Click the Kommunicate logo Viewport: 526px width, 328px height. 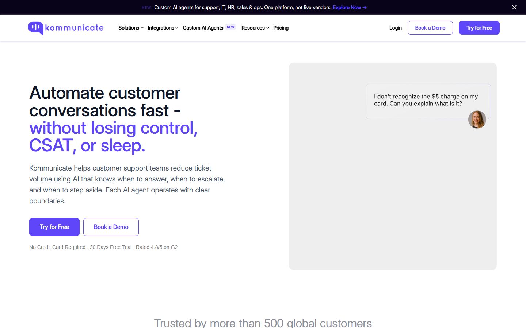[x=66, y=28]
